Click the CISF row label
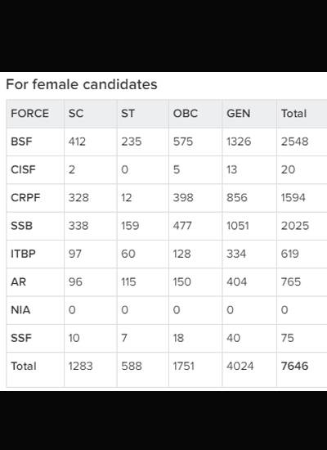 (x=23, y=169)
